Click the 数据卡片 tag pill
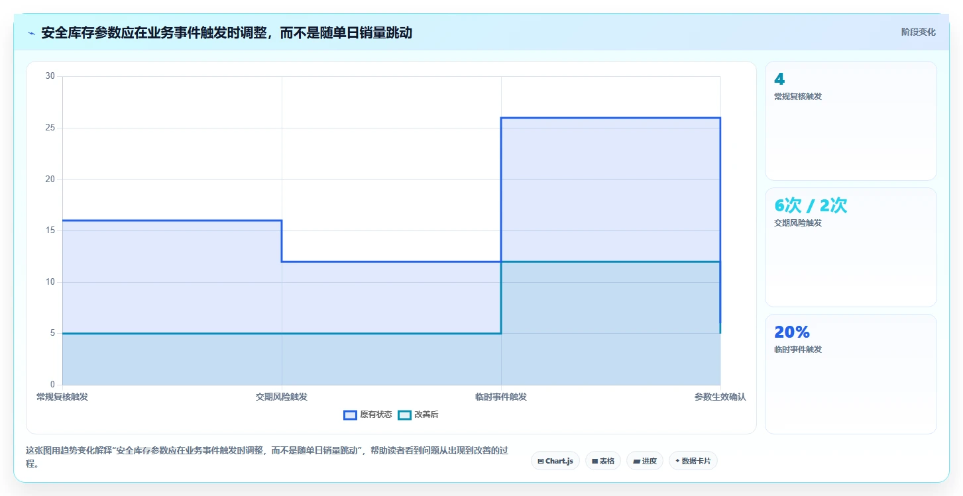This screenshot has height=496, width=963. pyautogui.click(x=693, y=461)
